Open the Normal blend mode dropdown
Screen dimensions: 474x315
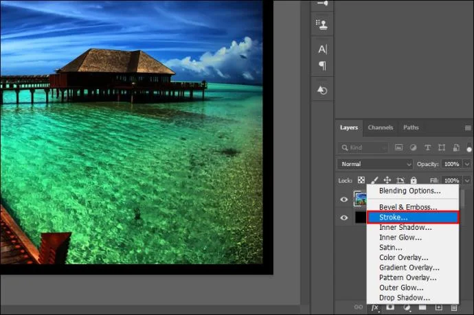374,165
